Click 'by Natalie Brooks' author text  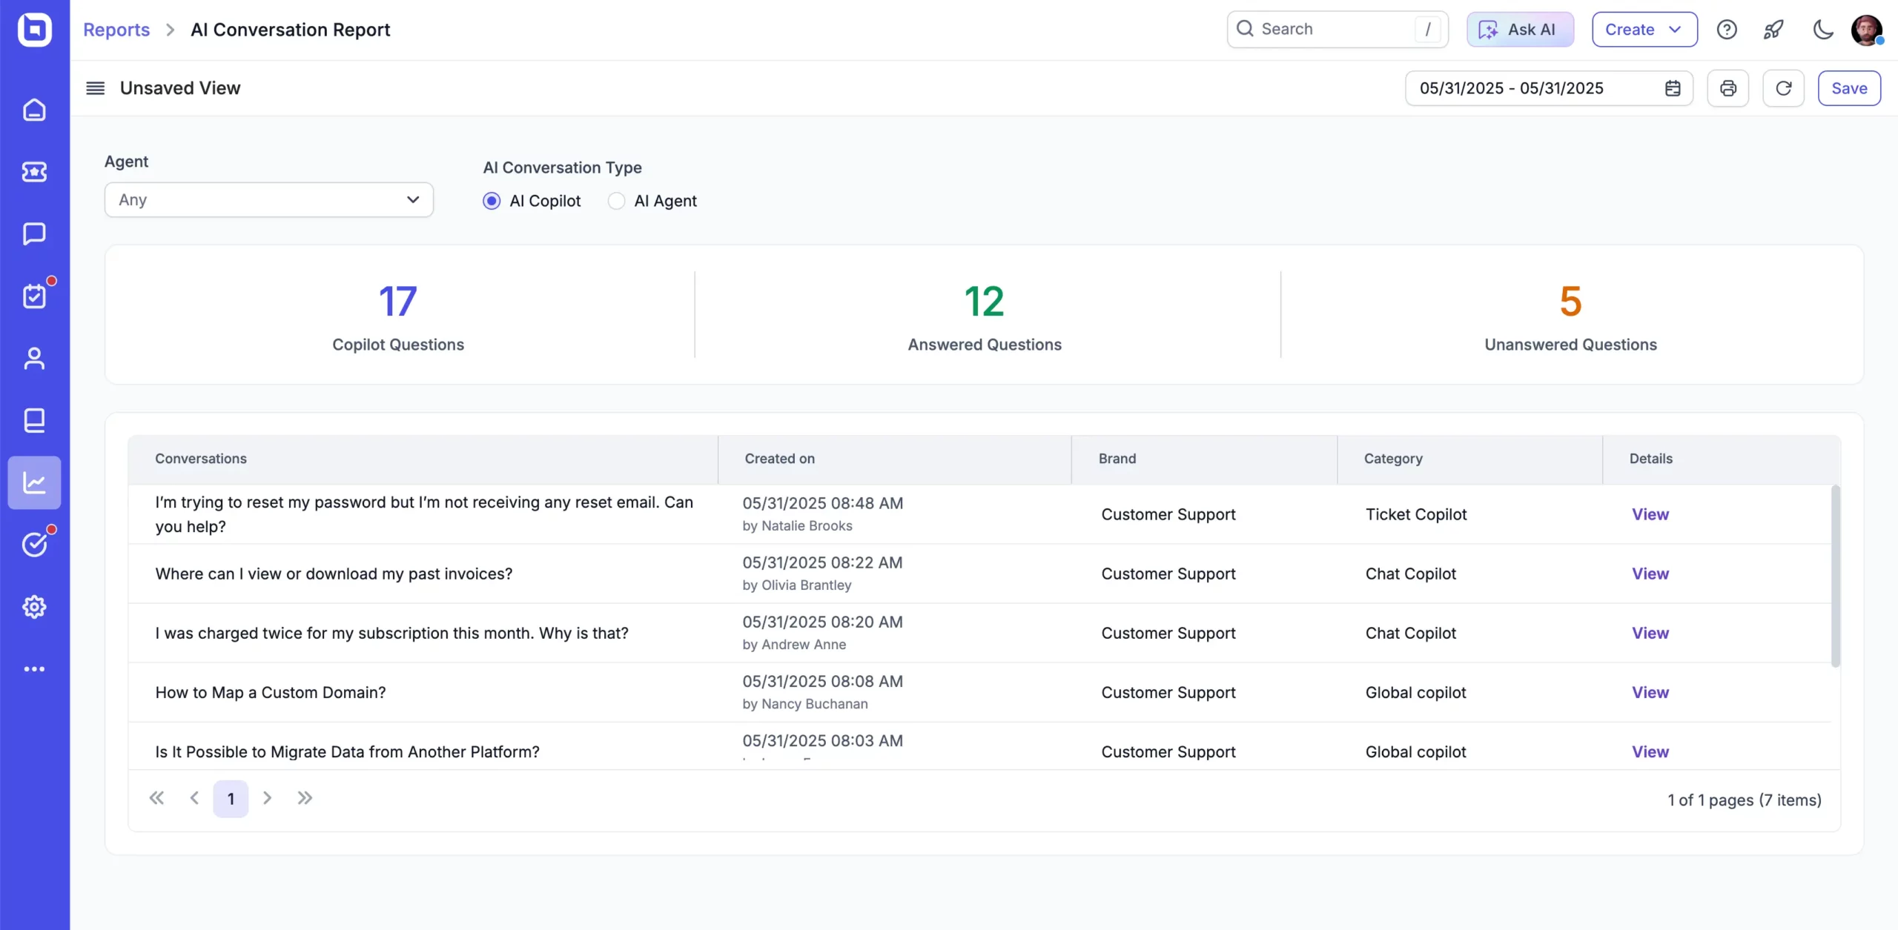coord(798,525)
